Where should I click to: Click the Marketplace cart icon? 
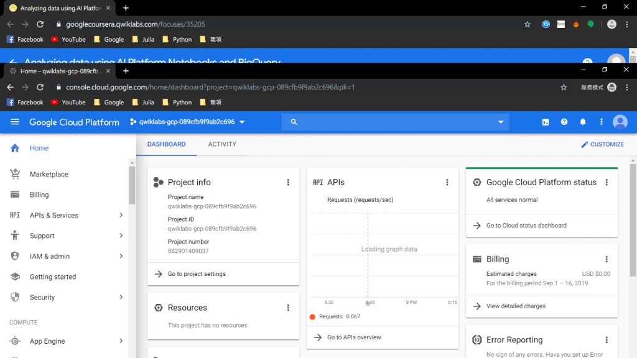click(x=15, y=174)
